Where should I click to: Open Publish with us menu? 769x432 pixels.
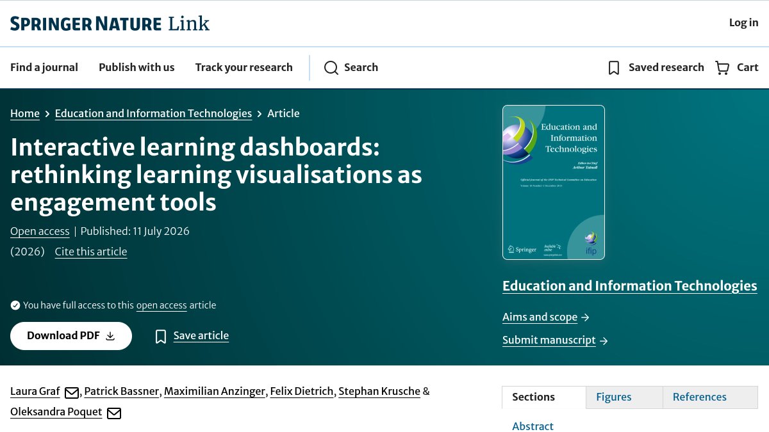(136, 67)
